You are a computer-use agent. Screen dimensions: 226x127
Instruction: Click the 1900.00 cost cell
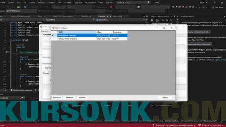tap(120, 35)
